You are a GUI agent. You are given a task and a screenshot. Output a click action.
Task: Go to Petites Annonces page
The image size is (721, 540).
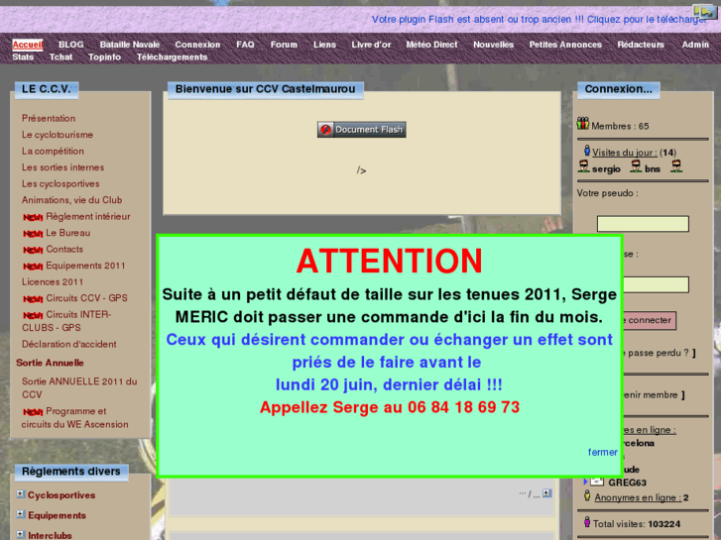point(565,45)
